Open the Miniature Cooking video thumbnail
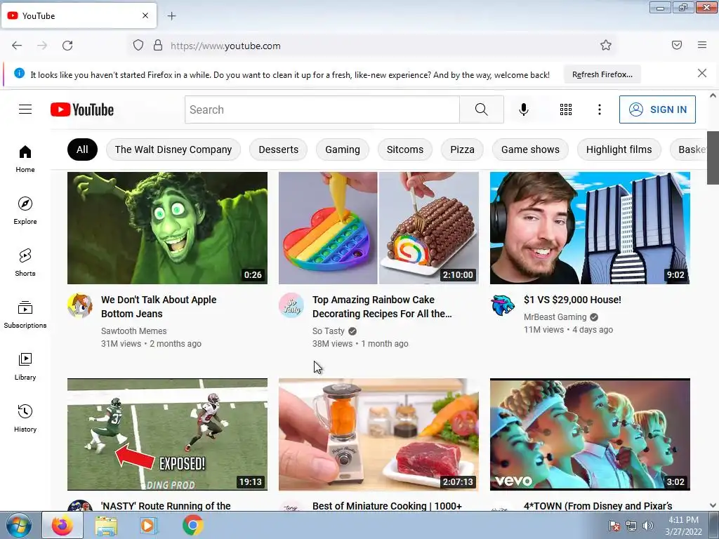 tap(378, 434)
